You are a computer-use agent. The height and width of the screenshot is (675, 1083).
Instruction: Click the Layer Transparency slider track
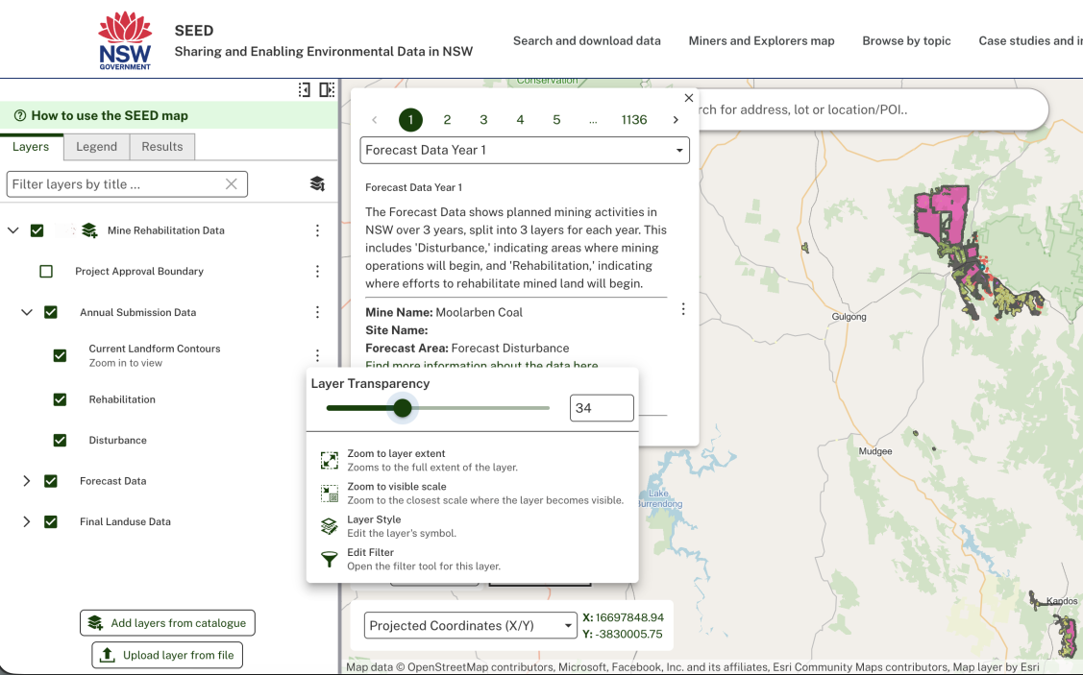pos(438,408)
